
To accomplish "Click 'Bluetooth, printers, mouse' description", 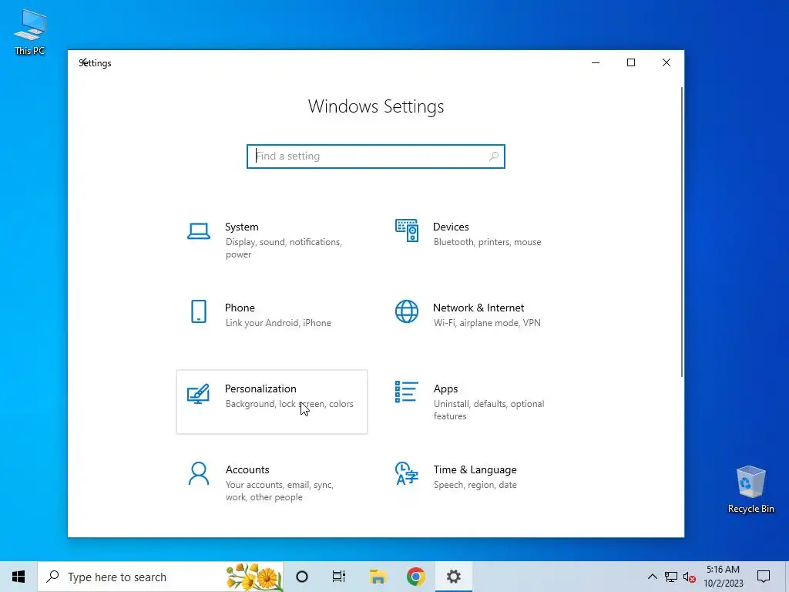I will [x=488, y=242].
